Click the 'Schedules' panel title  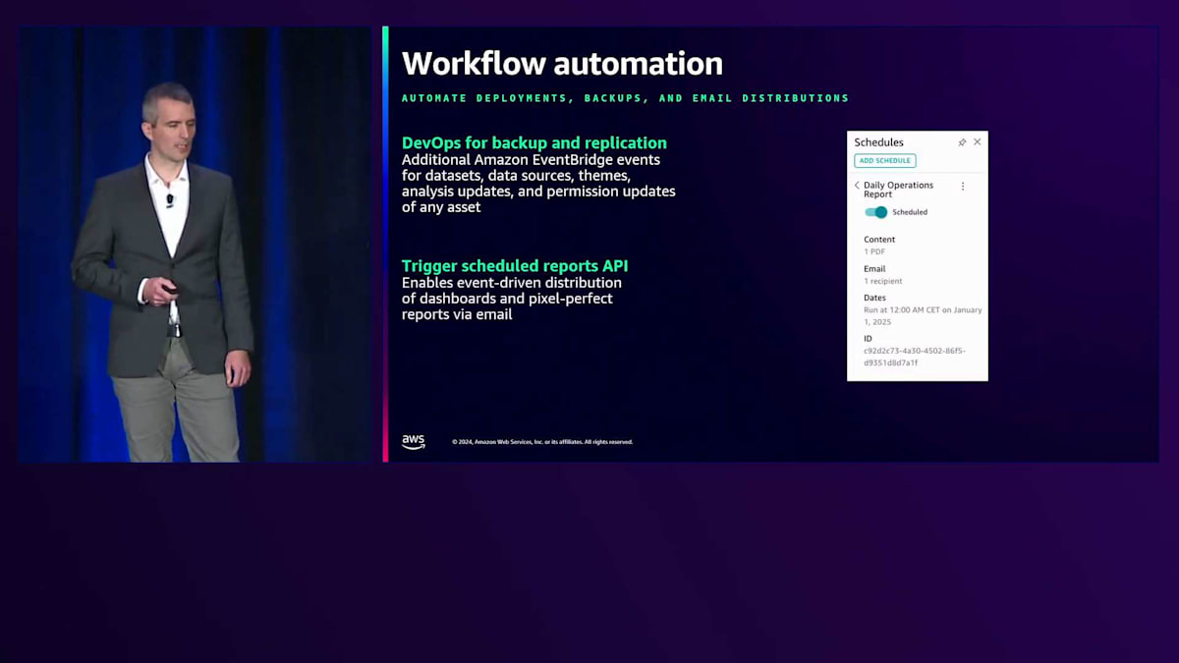pyautogui.click(x=878, y=142)
